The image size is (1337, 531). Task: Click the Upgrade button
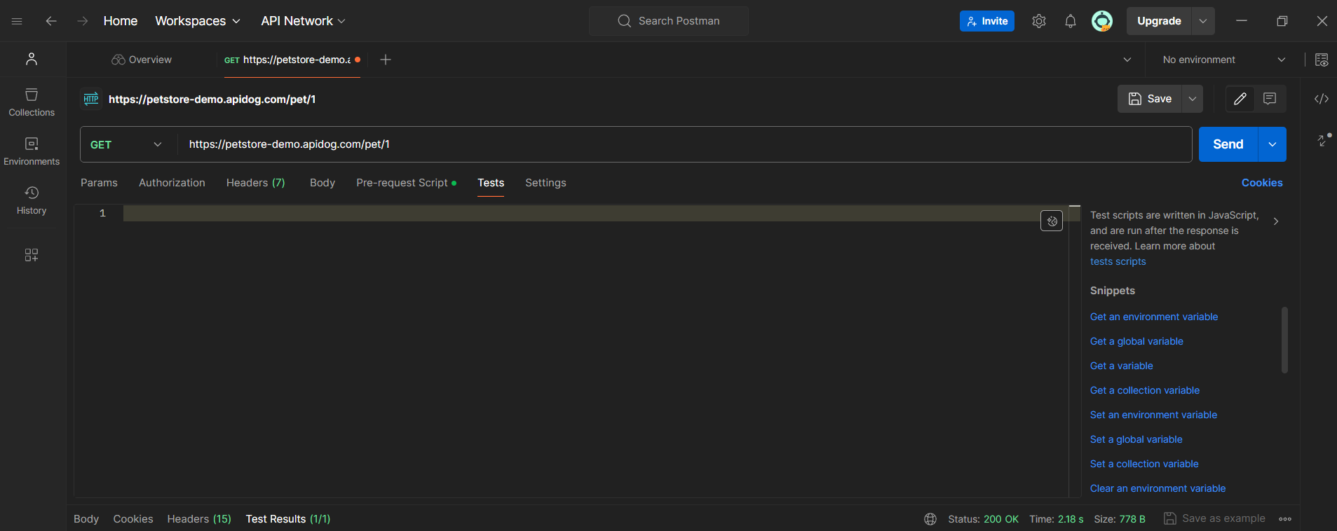[x=1159, y=21]
